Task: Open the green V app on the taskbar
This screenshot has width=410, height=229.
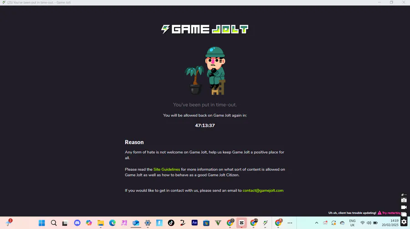Action: [218, 223]
